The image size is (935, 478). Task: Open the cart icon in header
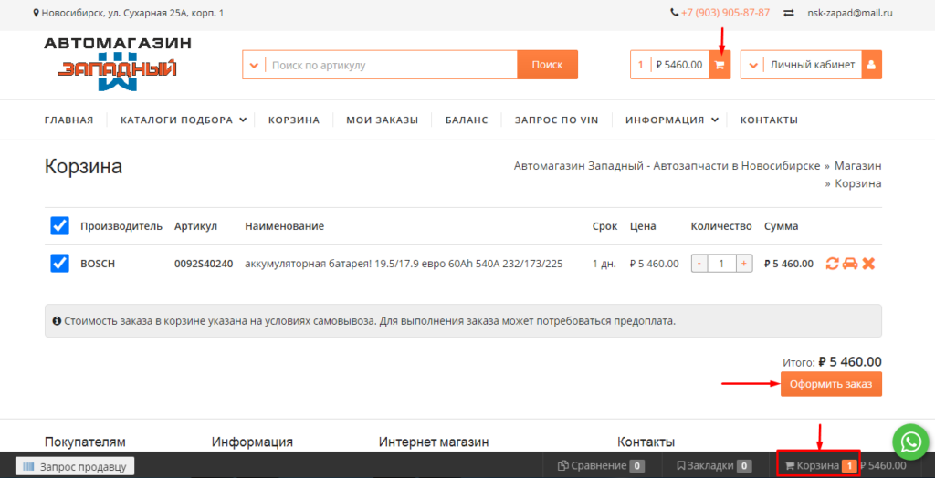[x=720, y=65]
